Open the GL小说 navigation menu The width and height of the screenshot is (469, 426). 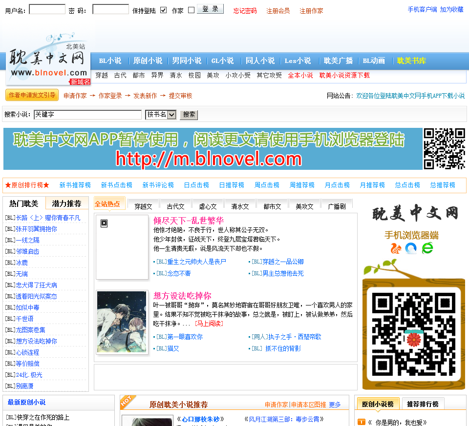(x=223, y=61)
